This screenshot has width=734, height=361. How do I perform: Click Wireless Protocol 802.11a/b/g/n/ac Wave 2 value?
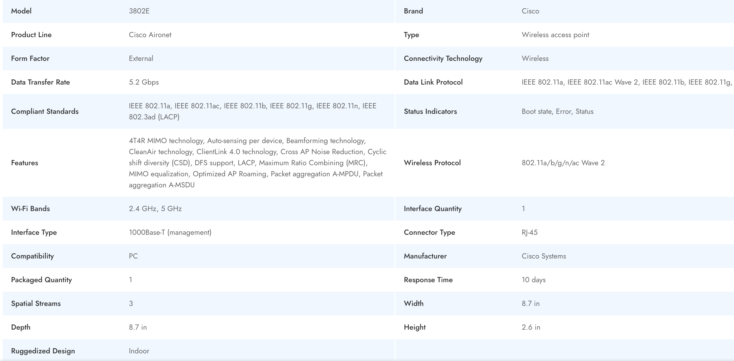pyautogui.click(x=563, y=163)
